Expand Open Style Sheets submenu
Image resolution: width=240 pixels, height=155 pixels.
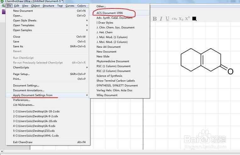pos(47,20)
